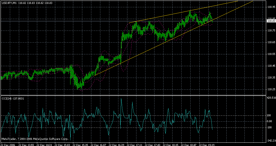Click the 22 Dec 15:35 time label
Screen dimensions: 276x146
[x=81, y=145]
